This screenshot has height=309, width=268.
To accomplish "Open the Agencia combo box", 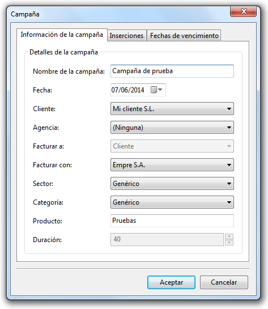I will point(172,128).
